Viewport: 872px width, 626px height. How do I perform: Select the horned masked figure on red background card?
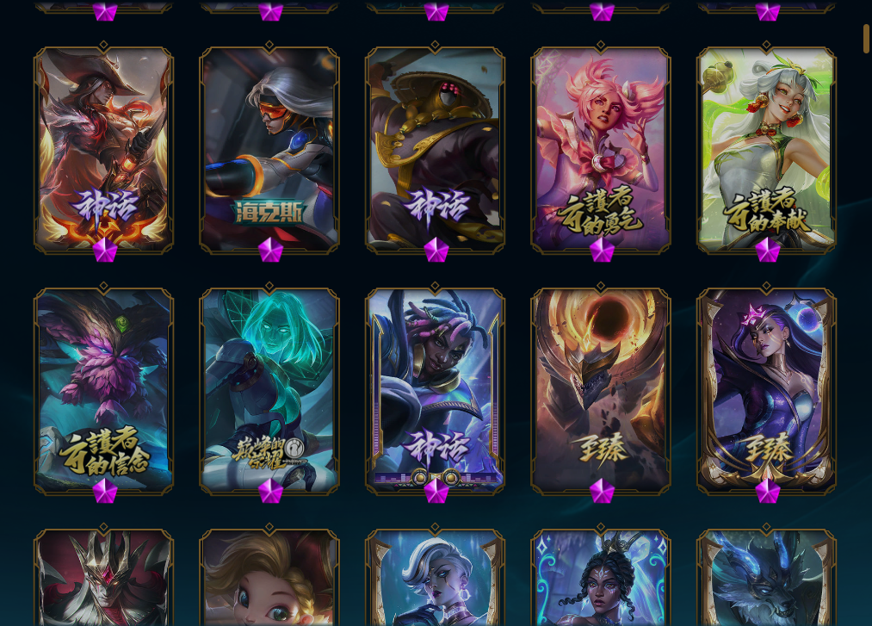(103, 577)
